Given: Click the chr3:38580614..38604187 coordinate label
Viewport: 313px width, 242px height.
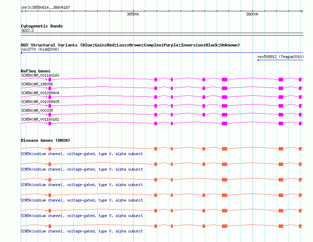Looking at the screenshot, I should click(45, 7).
